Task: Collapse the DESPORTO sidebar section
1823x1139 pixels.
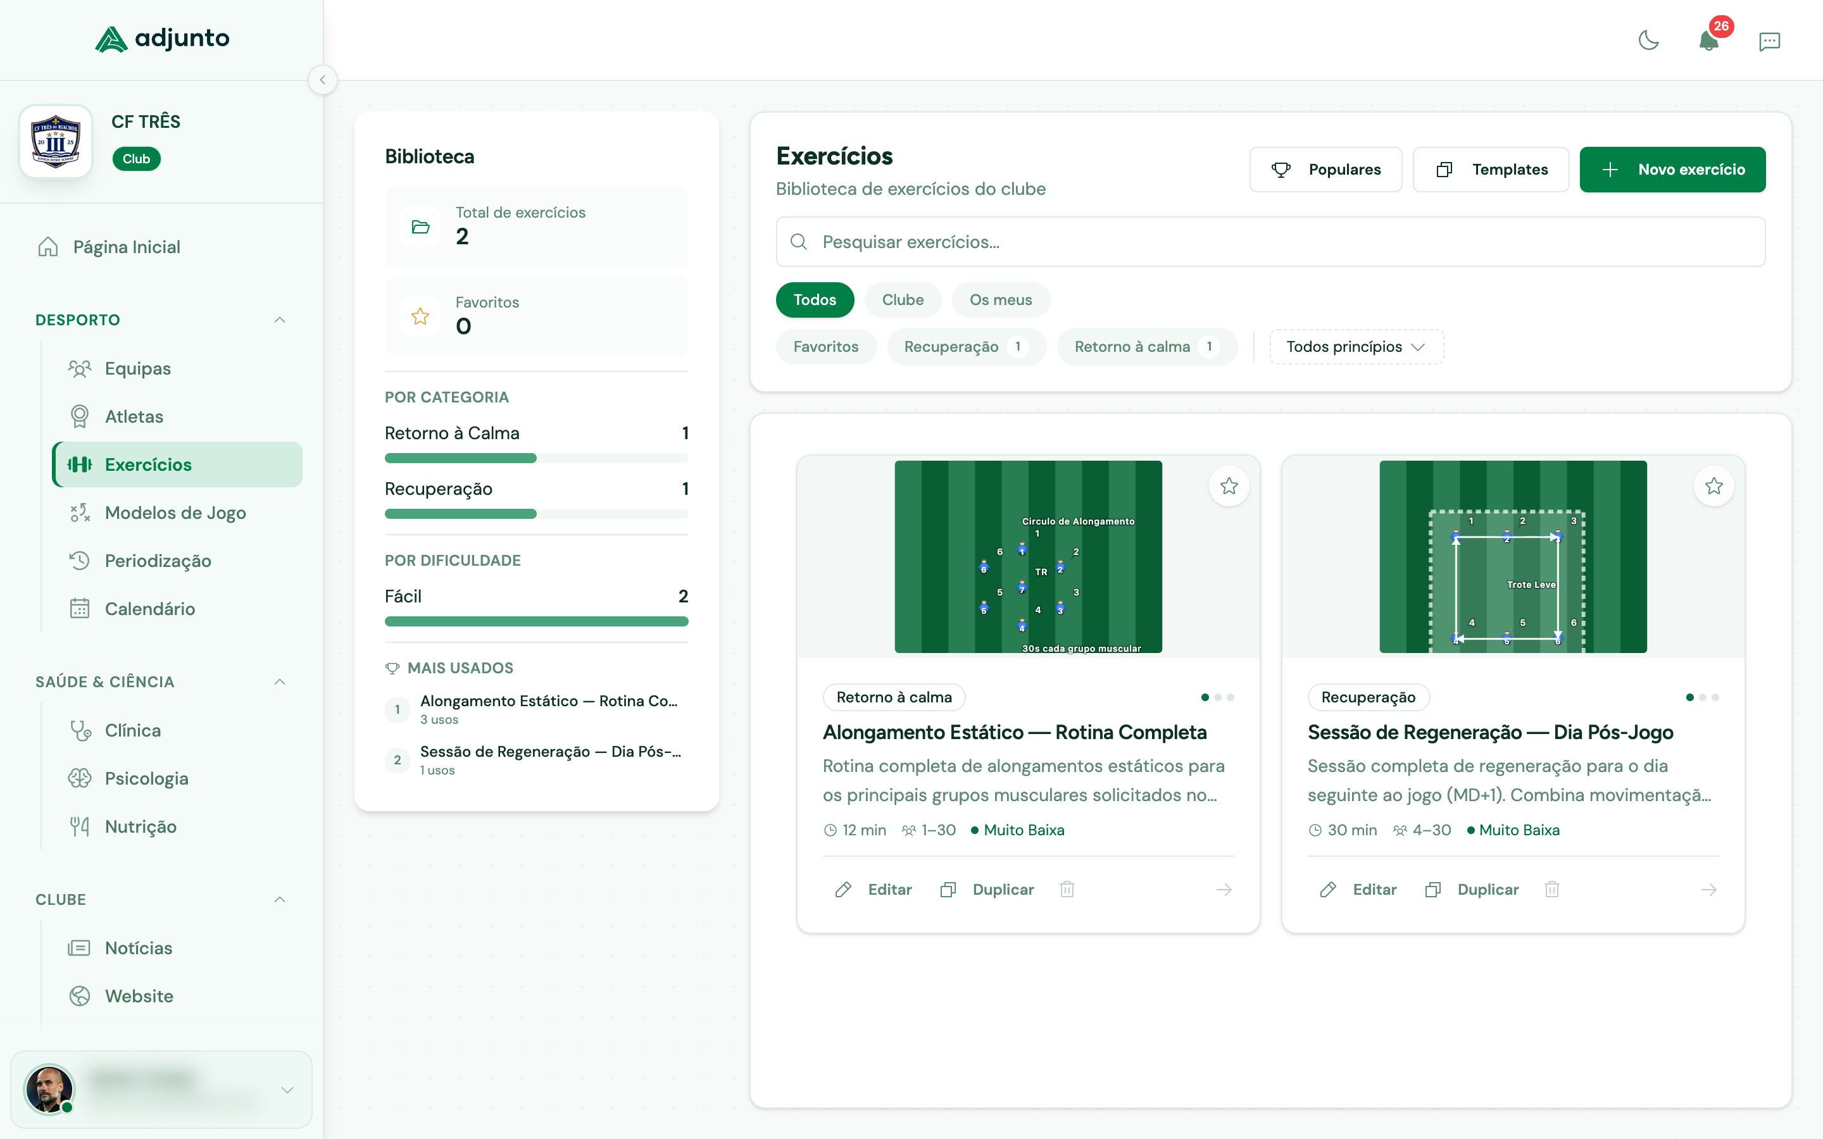Action: pos(280,320)
